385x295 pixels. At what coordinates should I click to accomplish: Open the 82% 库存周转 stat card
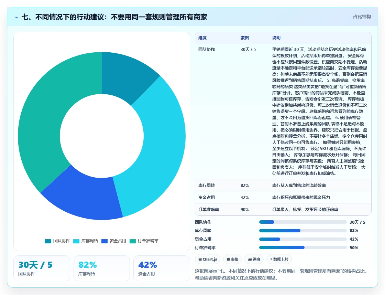point(102,268)
